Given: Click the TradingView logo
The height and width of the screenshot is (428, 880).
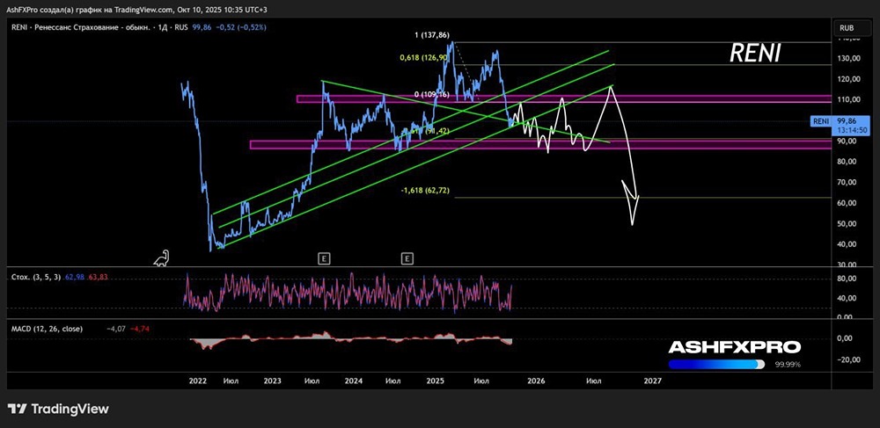Looking at the screenshot, I should 58,409.
